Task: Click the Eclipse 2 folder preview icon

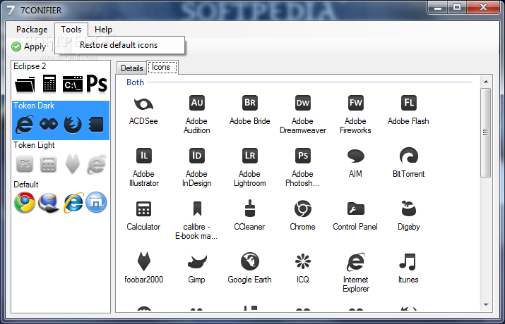Action: click(x=25, y=85)
